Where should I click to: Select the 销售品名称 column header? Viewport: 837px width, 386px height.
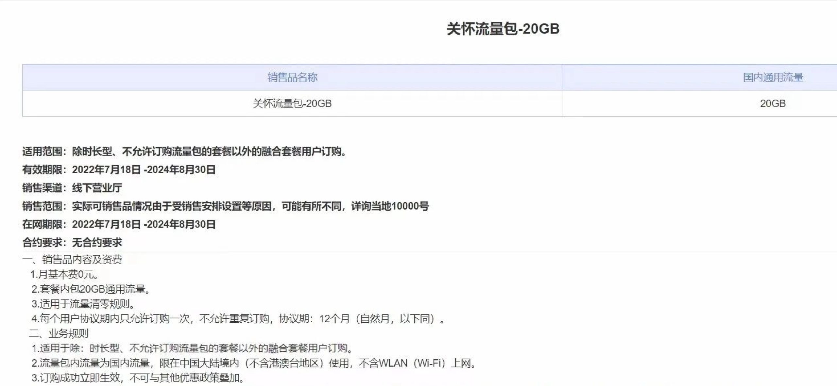tap(292, 77)
